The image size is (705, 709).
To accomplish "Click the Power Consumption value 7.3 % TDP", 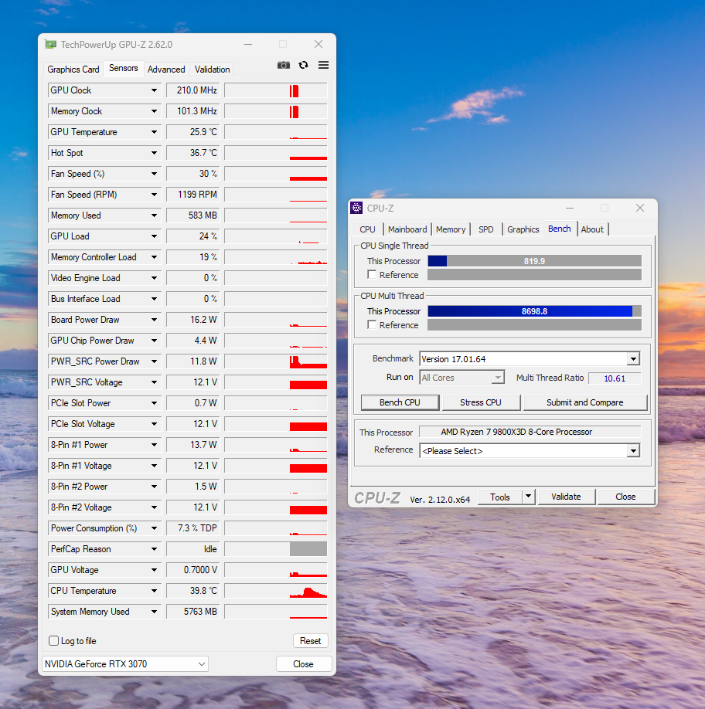I will pos(193,528).
